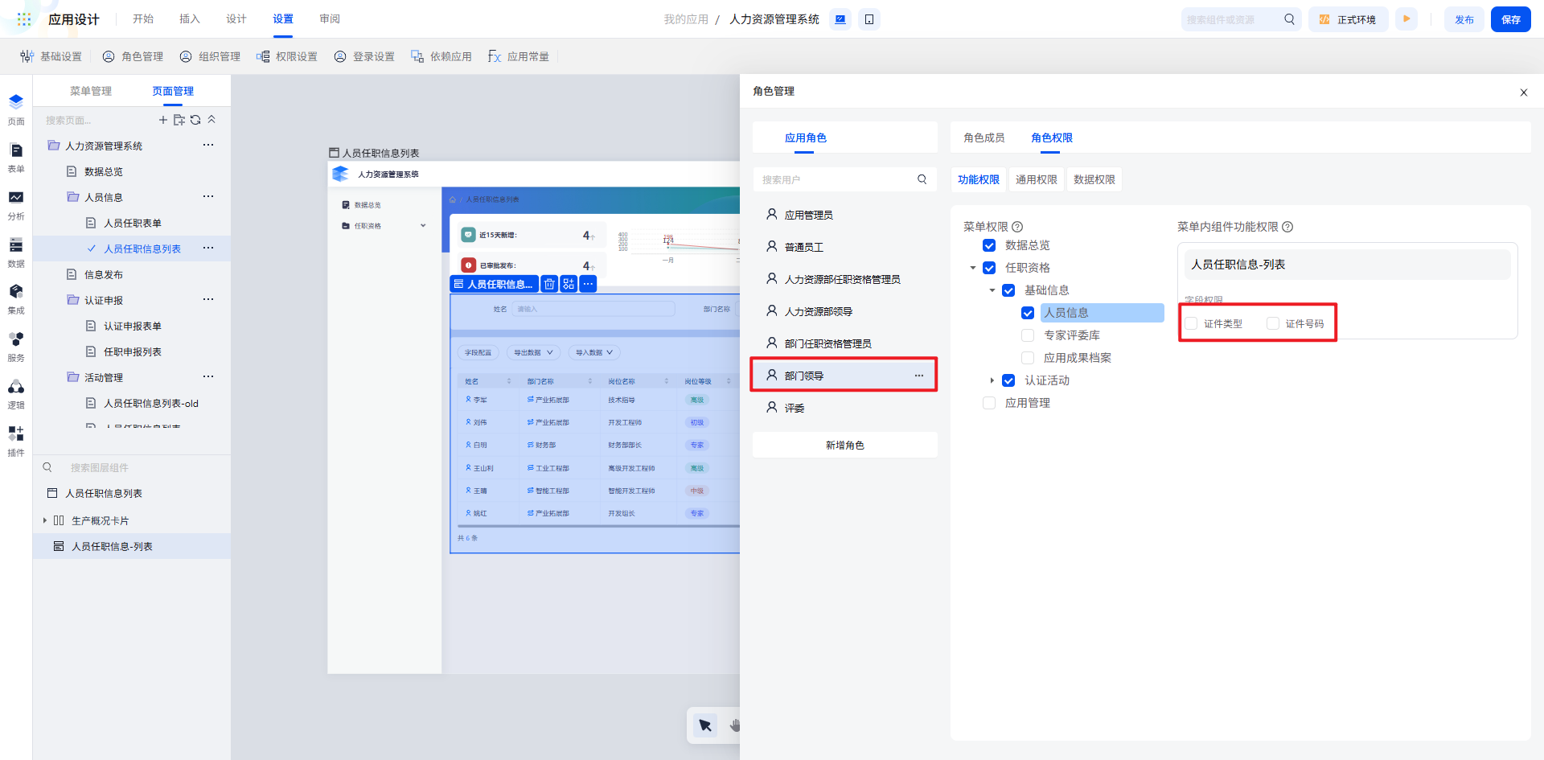
Task: Uncheck the 数据总览 menu permission
Action: [989, 245]
